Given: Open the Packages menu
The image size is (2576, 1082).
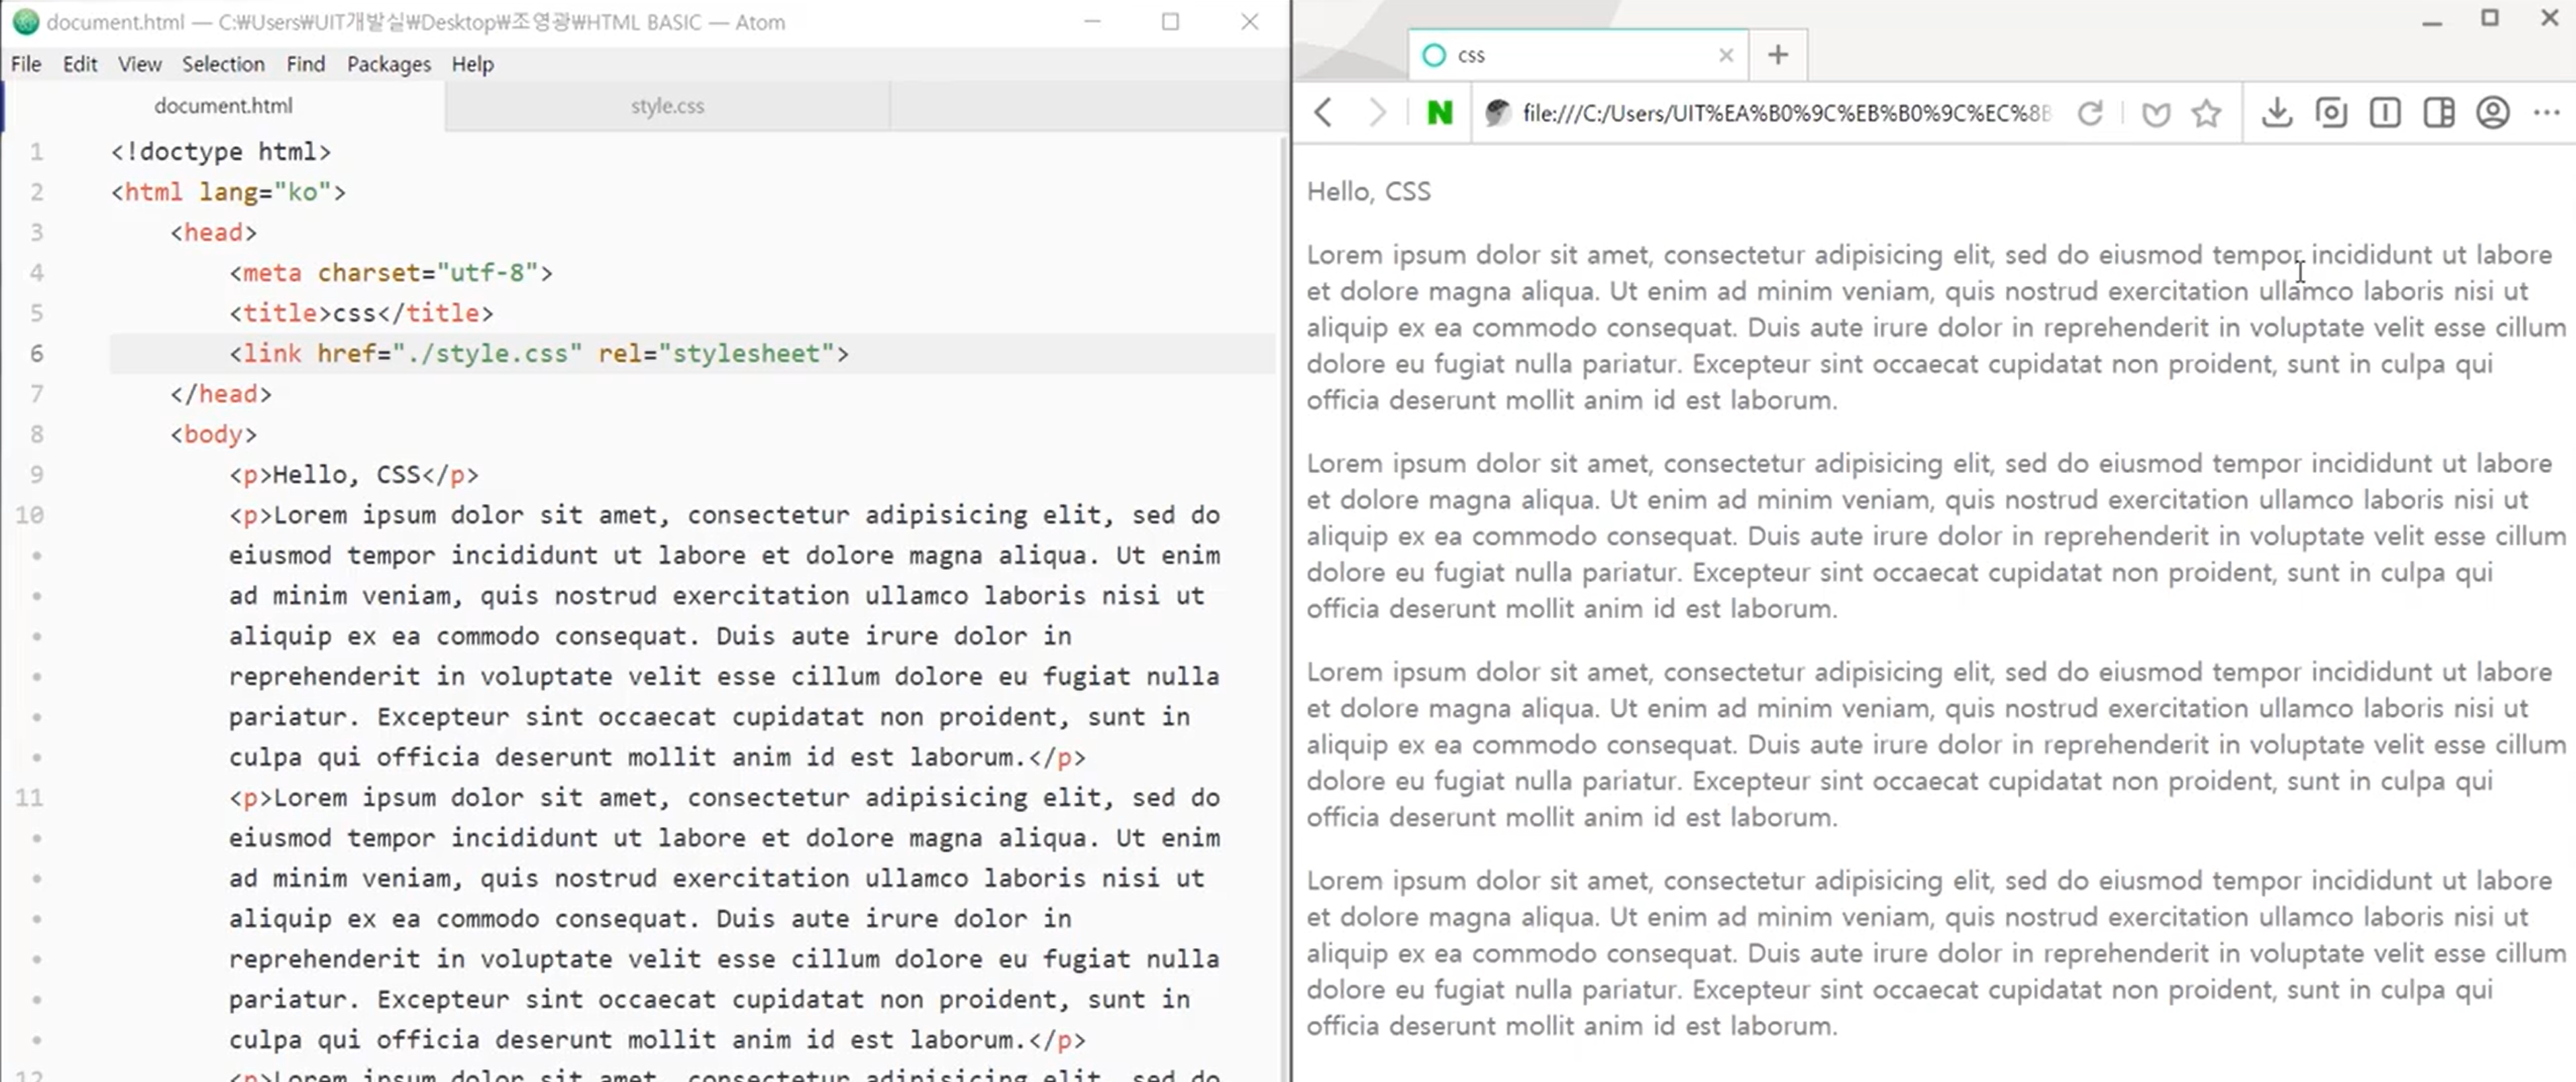Looking at the screenshot, I should [388, 64].
